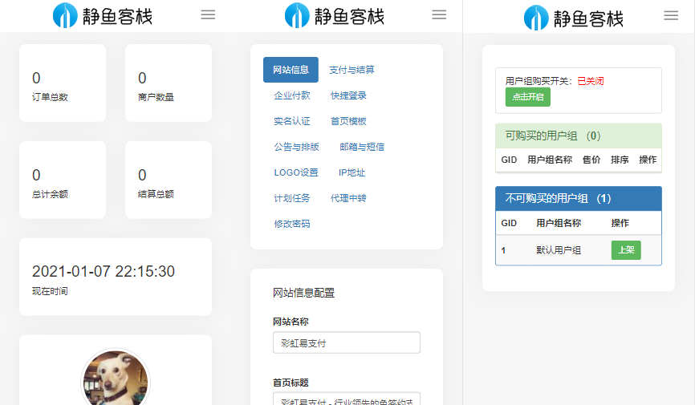Click the 修改密码 link
Image resolution: width=695 pixels, height=405 pixels.
coord(292,224)
